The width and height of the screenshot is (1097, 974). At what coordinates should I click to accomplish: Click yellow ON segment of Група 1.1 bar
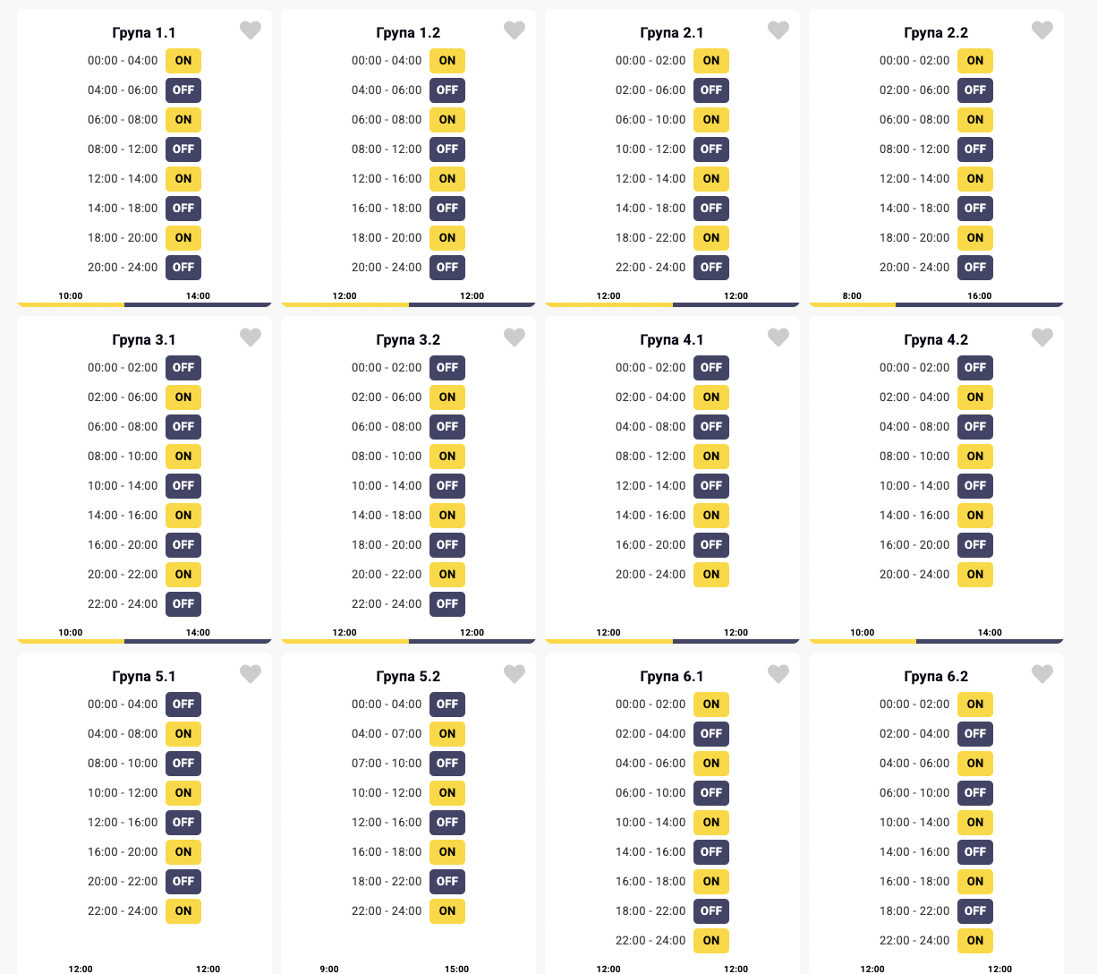(71, 304)
